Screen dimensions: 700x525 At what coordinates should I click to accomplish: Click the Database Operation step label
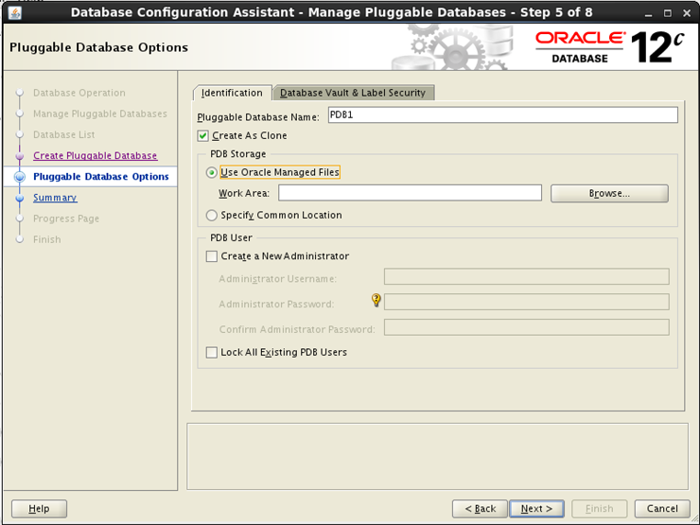[x=79, y=93]
